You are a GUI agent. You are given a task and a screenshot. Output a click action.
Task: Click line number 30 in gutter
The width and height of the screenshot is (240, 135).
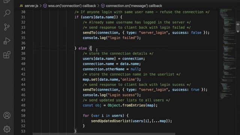(x=23, y=12)
